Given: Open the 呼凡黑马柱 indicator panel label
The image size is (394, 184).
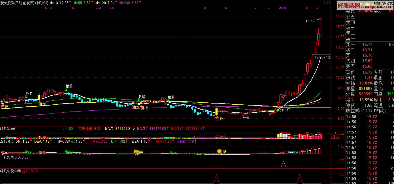Looking at the screenshot, I should [x=9, y=129].
